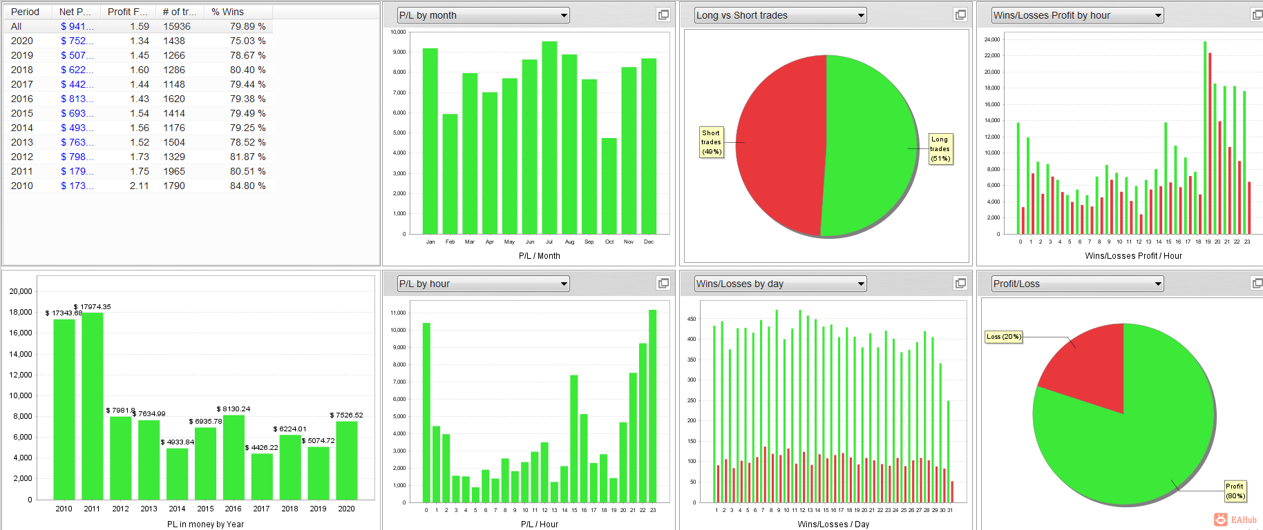Expand the P/L by hour dropdown

pyautogui.click(x=484, y=284)
